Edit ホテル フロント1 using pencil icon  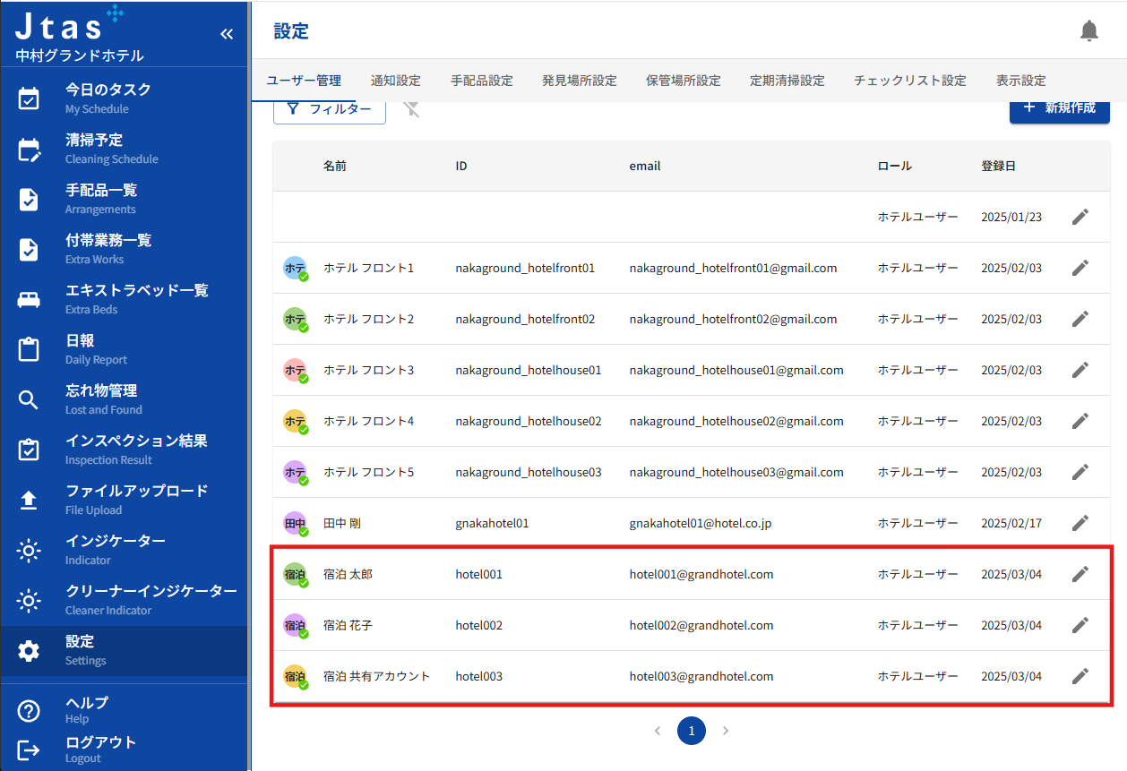(1080, 268)
